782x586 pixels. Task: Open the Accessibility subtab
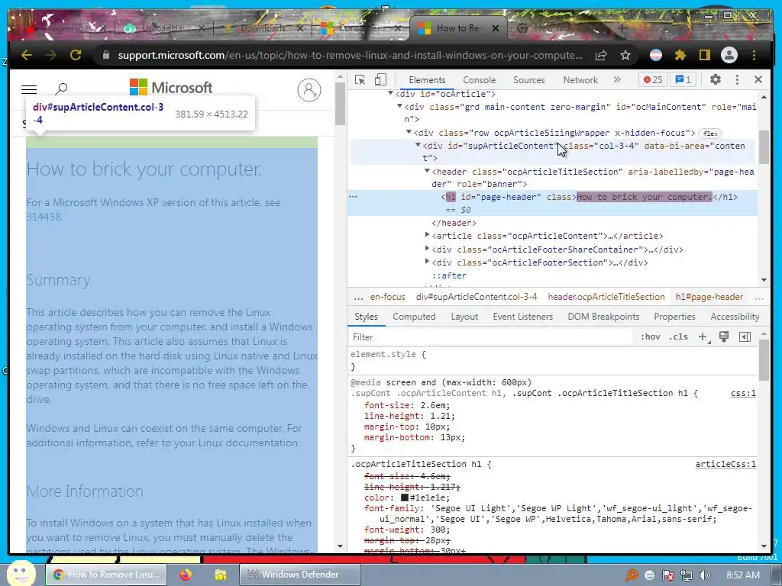735,317
